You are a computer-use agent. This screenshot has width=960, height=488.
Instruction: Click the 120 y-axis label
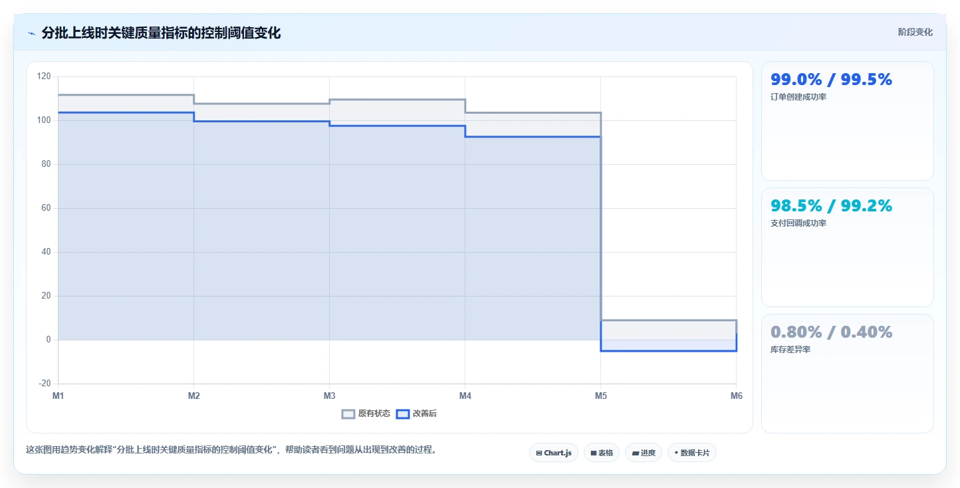tap(44, 76)
